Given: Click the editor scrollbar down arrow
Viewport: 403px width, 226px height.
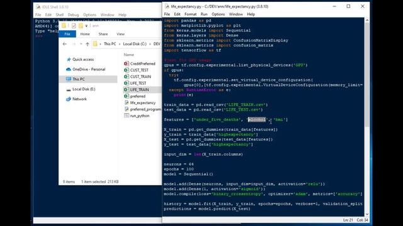Looking at the screenshot, I should pos(367,214).
